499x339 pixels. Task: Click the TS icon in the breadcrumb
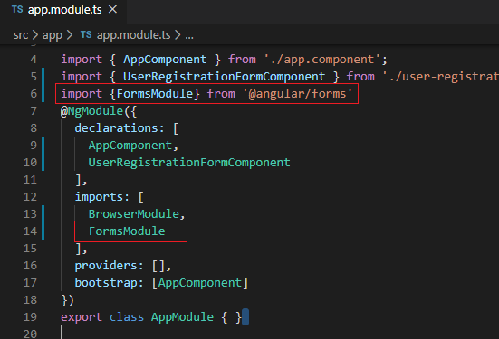(86, 34)
